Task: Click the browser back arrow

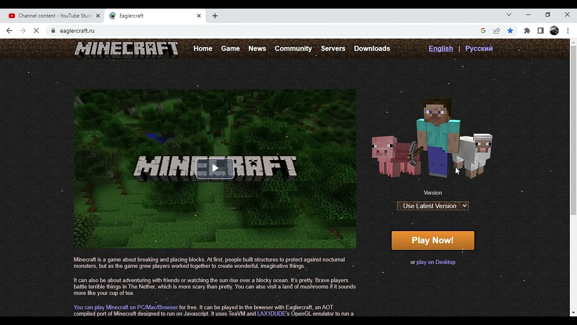Action: point(9,31)
